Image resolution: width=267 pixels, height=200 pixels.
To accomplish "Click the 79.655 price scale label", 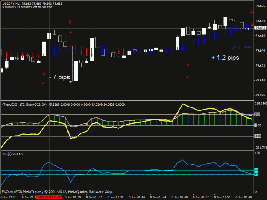I will [x=260, y=35].
